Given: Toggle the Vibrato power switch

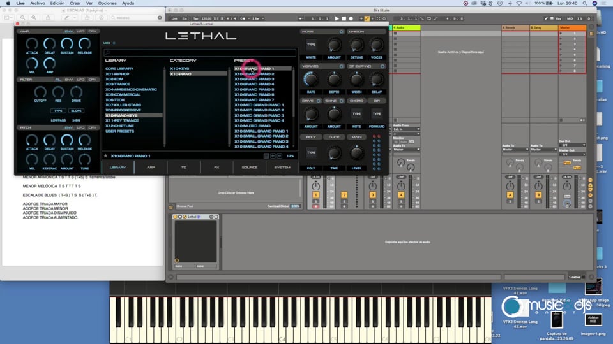Looking at the screenshot, I should click(341, 66).
